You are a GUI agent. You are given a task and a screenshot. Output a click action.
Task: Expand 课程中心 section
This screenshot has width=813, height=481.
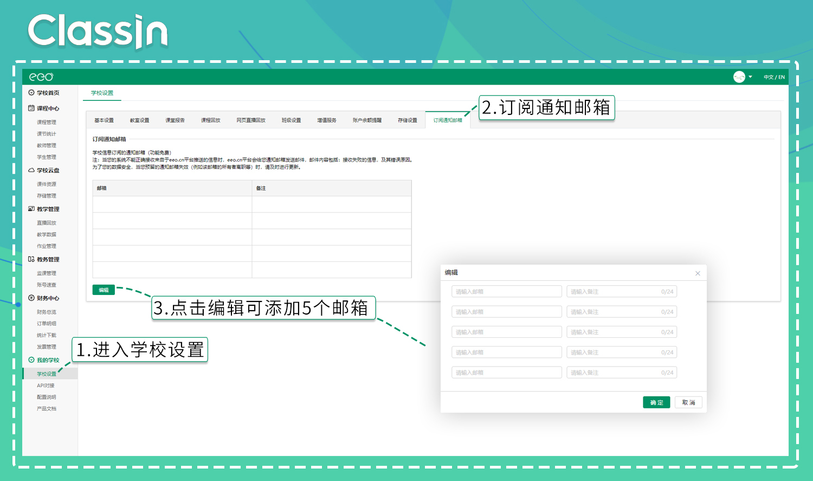pyautogui.click(x=48, y=108)
